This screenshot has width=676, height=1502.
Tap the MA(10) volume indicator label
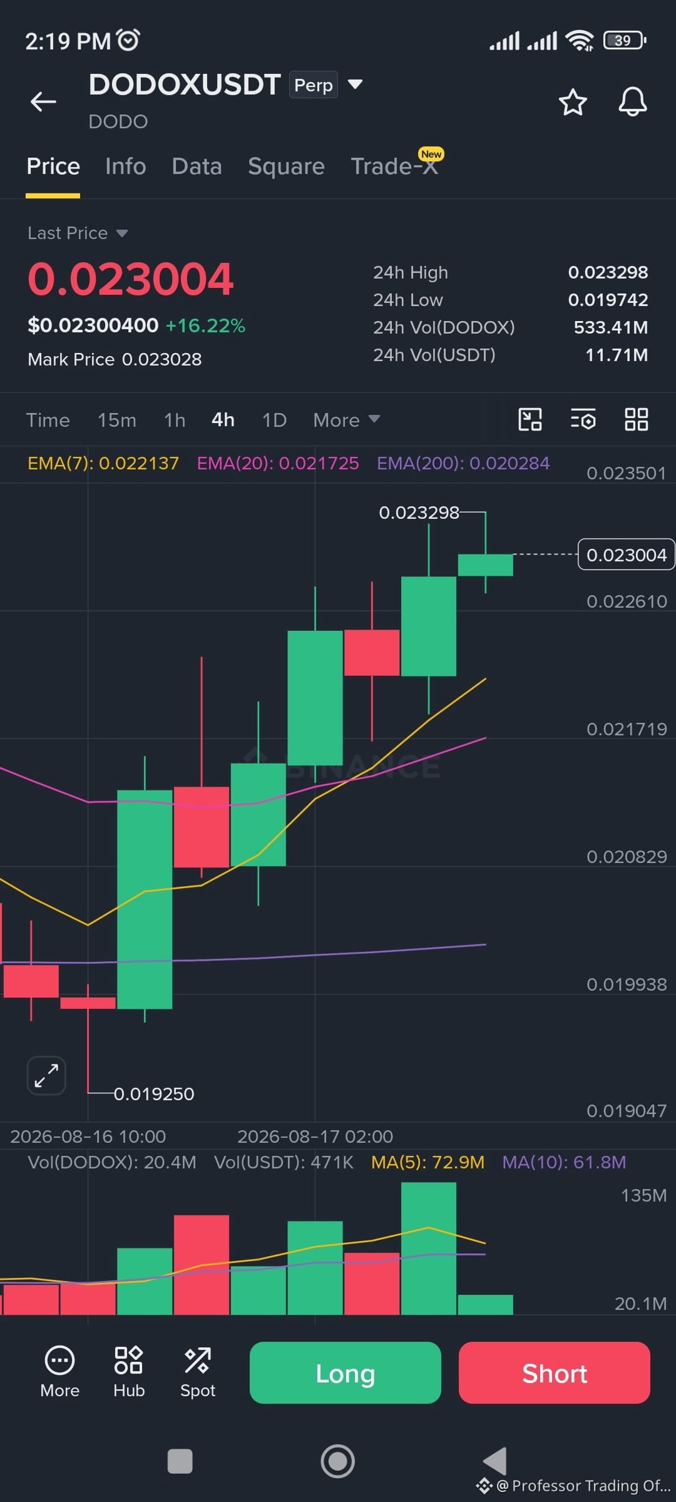click(x=564, y=1162)
